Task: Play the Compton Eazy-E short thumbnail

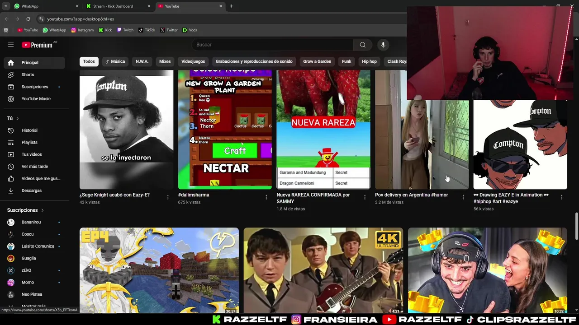Action: (x=126, y=130)
